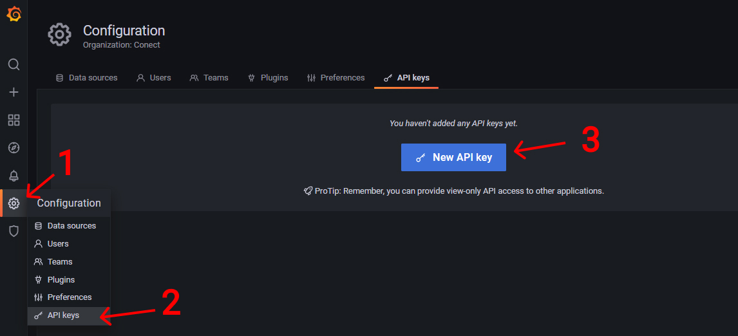This screenshot has width=738, height=336.
Task: Choose Users in Configuration flyout menu
Action: [69, 244]
